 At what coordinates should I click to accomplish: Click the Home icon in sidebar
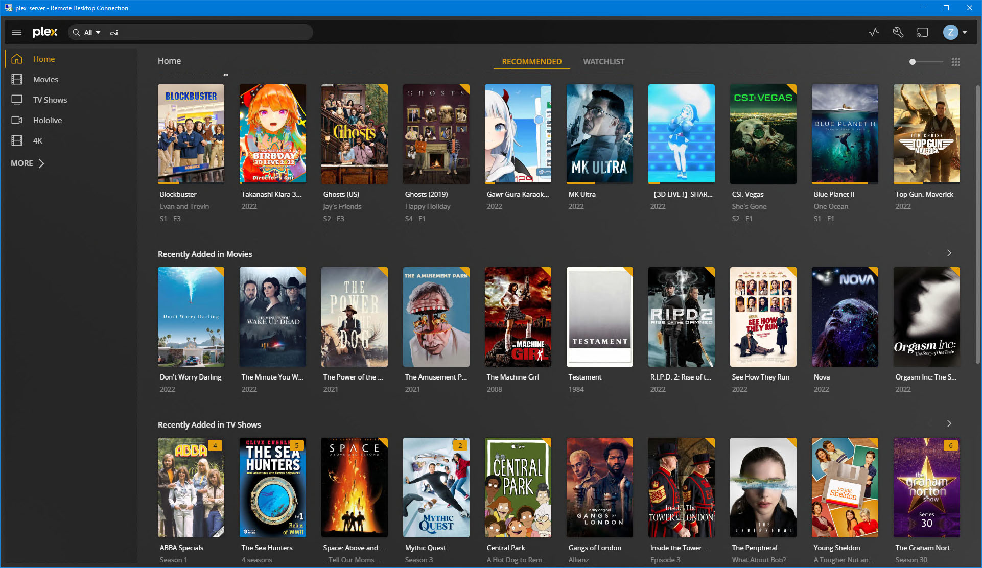click(17, 59)
